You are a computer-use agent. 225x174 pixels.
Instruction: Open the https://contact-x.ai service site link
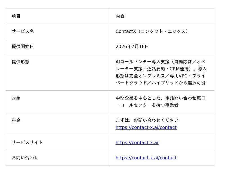point(137,143)
